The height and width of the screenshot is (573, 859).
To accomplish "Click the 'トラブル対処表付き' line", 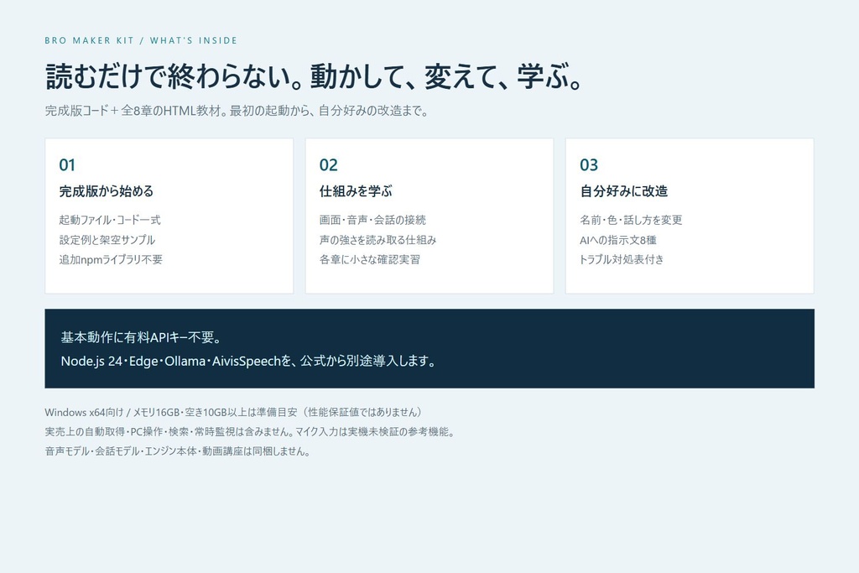I will point(622,260).
